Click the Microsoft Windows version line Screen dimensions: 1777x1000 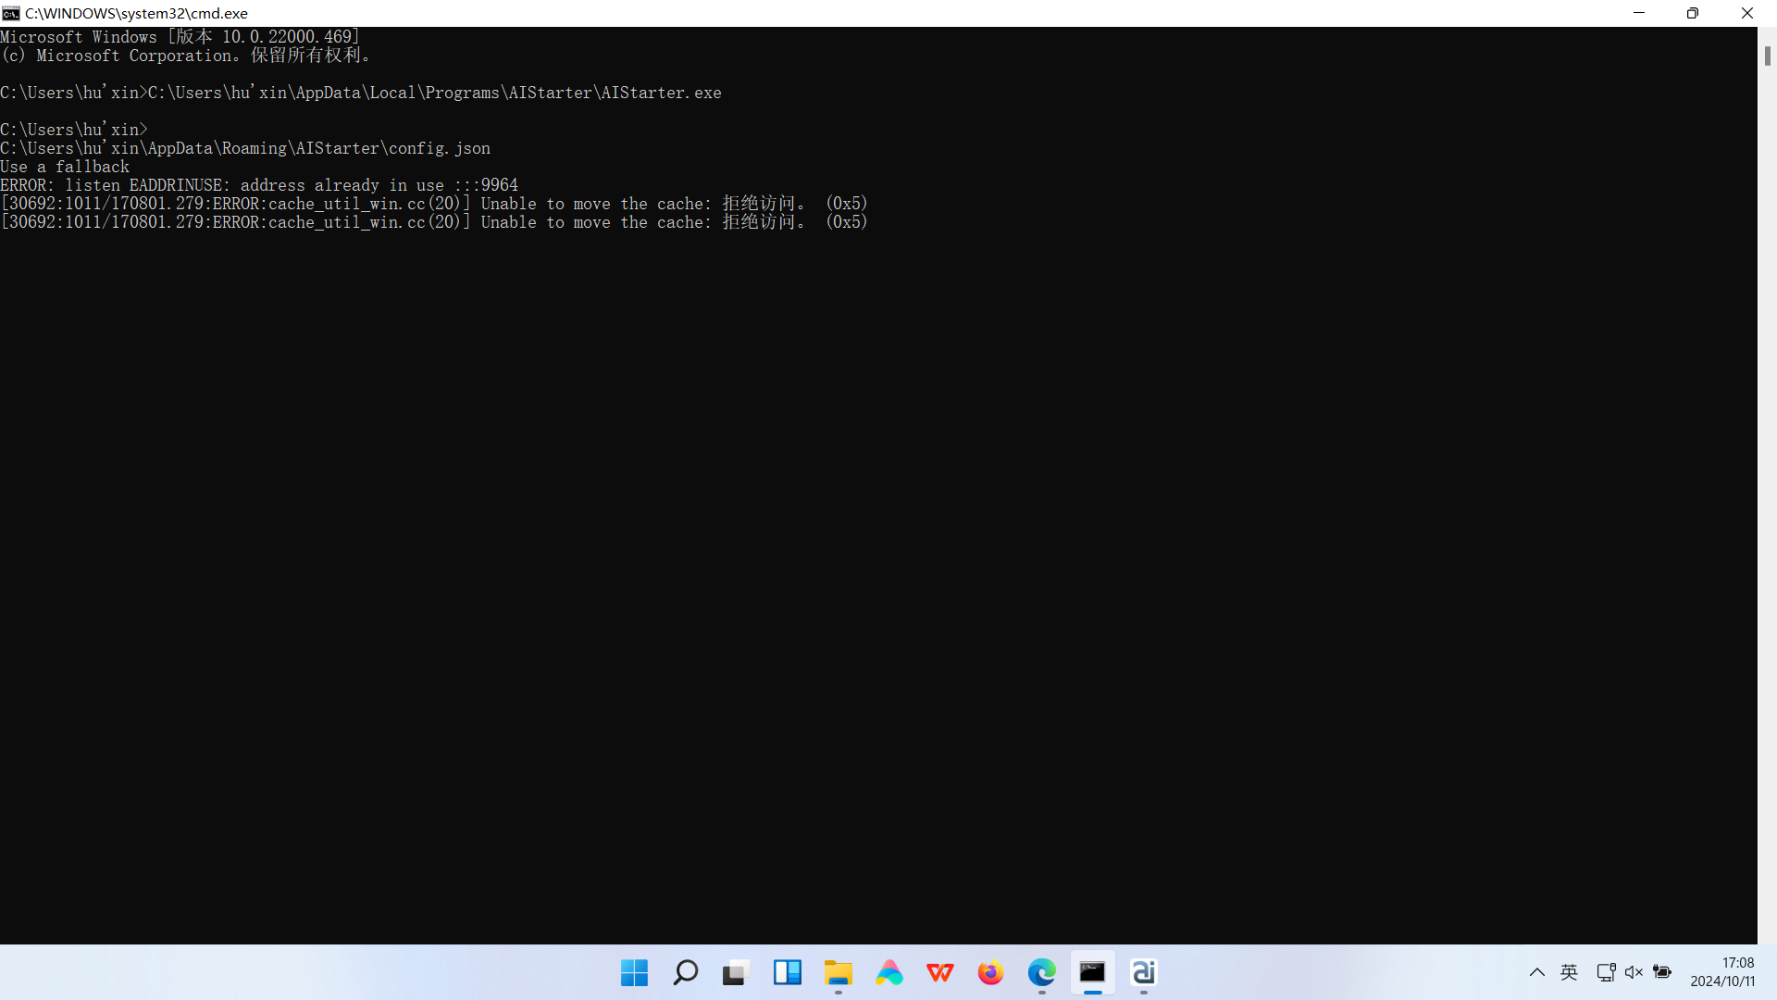(x=180, y=37)
